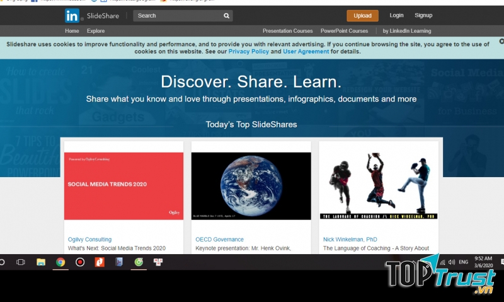
Task: Open the ENG language selector
Action: [463, 262]
